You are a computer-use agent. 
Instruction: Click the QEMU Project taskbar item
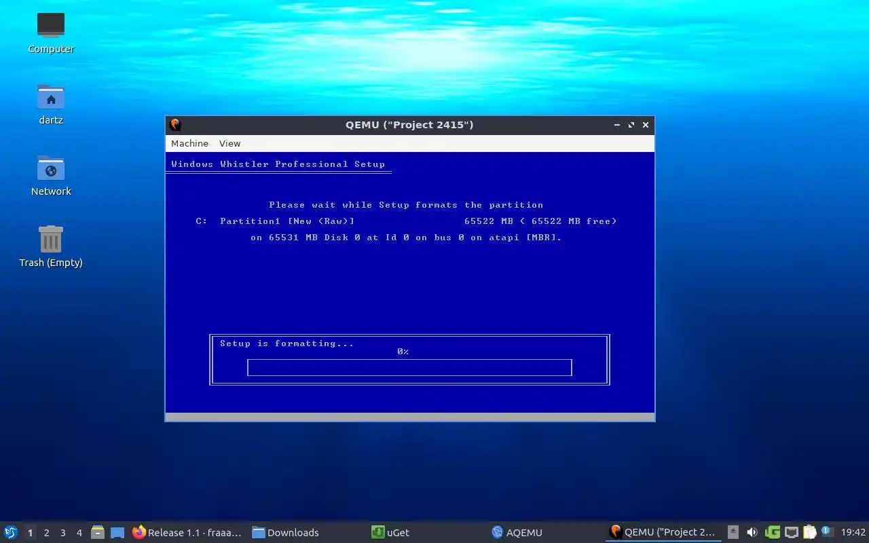pos(663,532)
